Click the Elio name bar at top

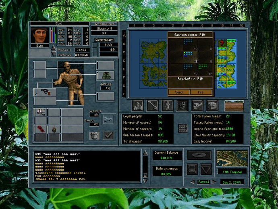coord(59,23)
